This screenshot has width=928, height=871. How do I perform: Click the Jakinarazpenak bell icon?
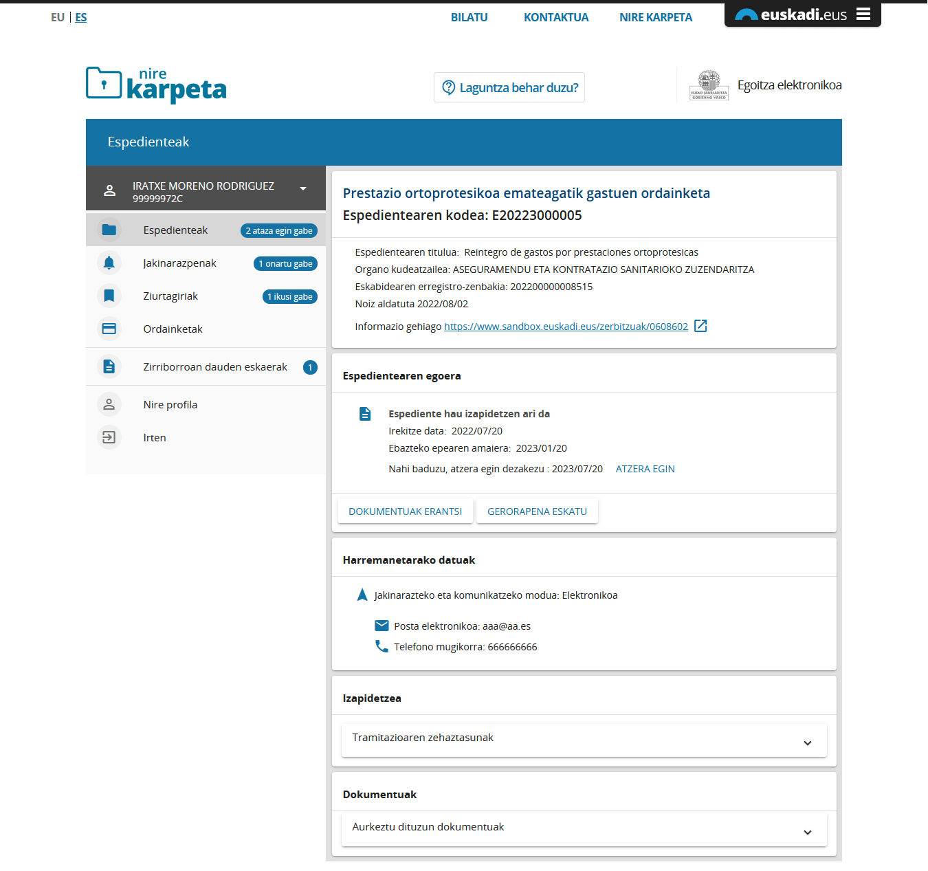tap(109, 263)
